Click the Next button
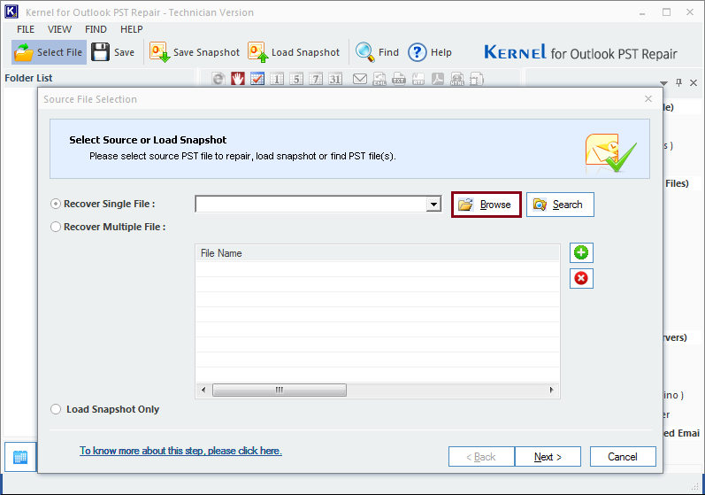Viewport: 705px width, 495px height. 548,457
